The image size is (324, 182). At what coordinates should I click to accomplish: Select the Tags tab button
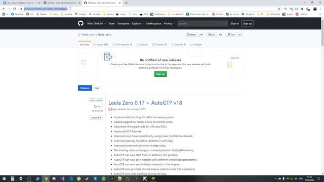pos(97,88)
